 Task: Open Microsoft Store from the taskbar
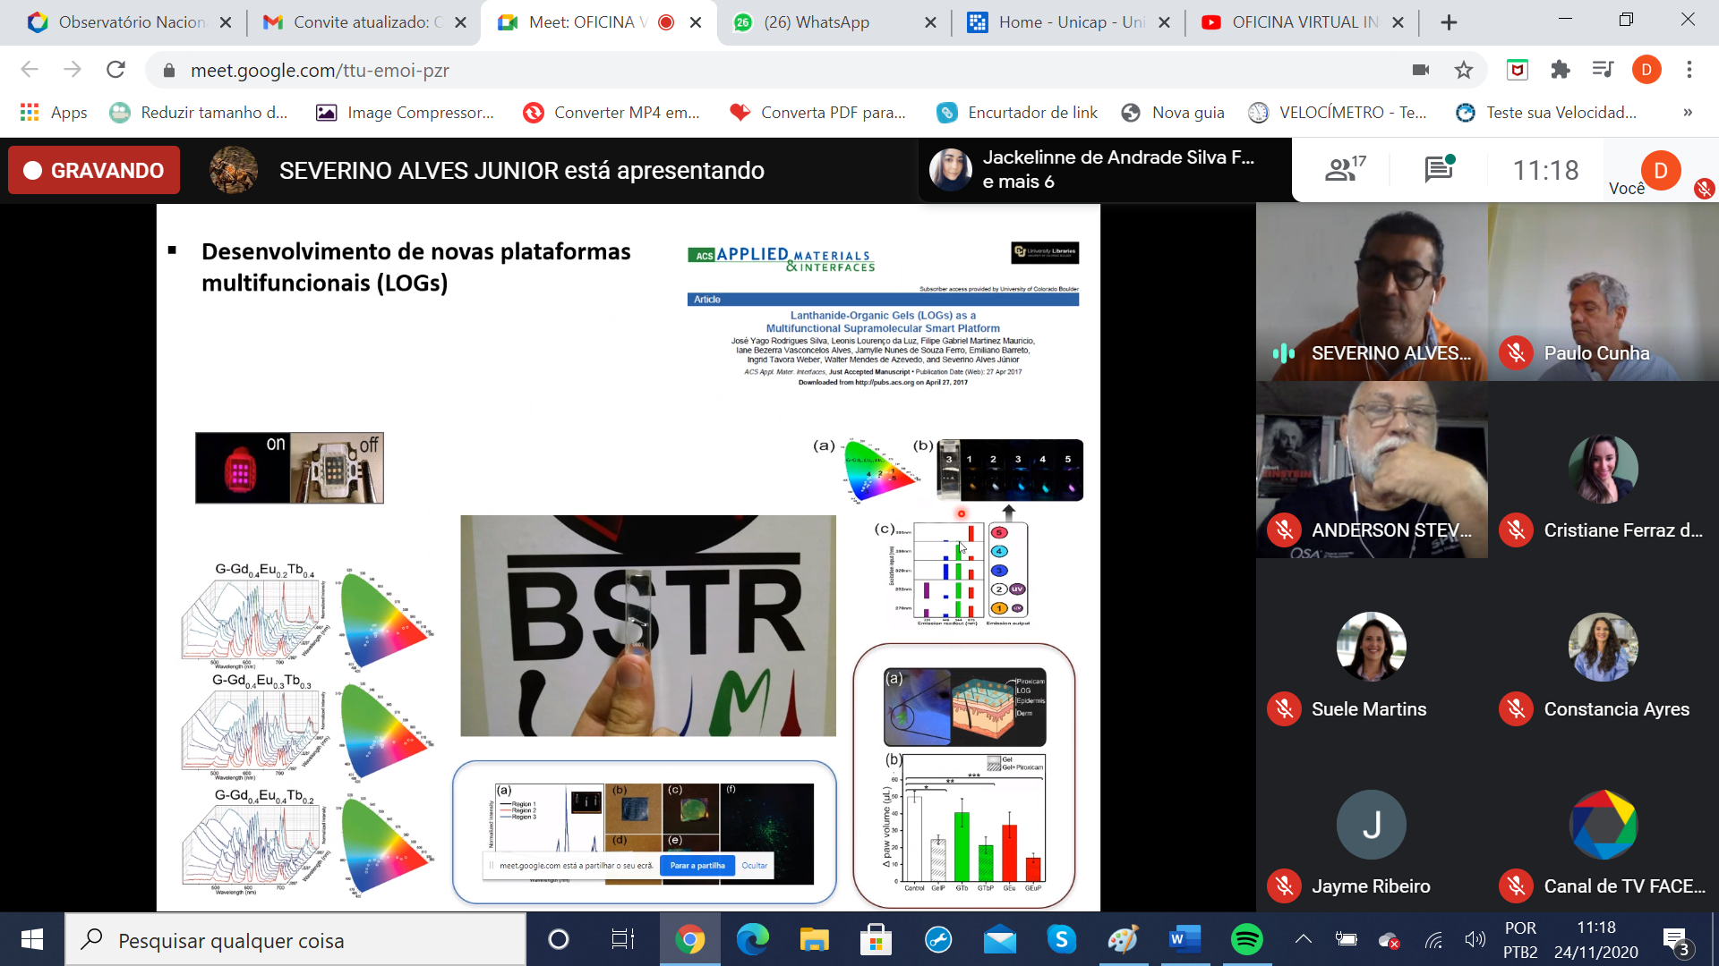click(x=876, y=939)
